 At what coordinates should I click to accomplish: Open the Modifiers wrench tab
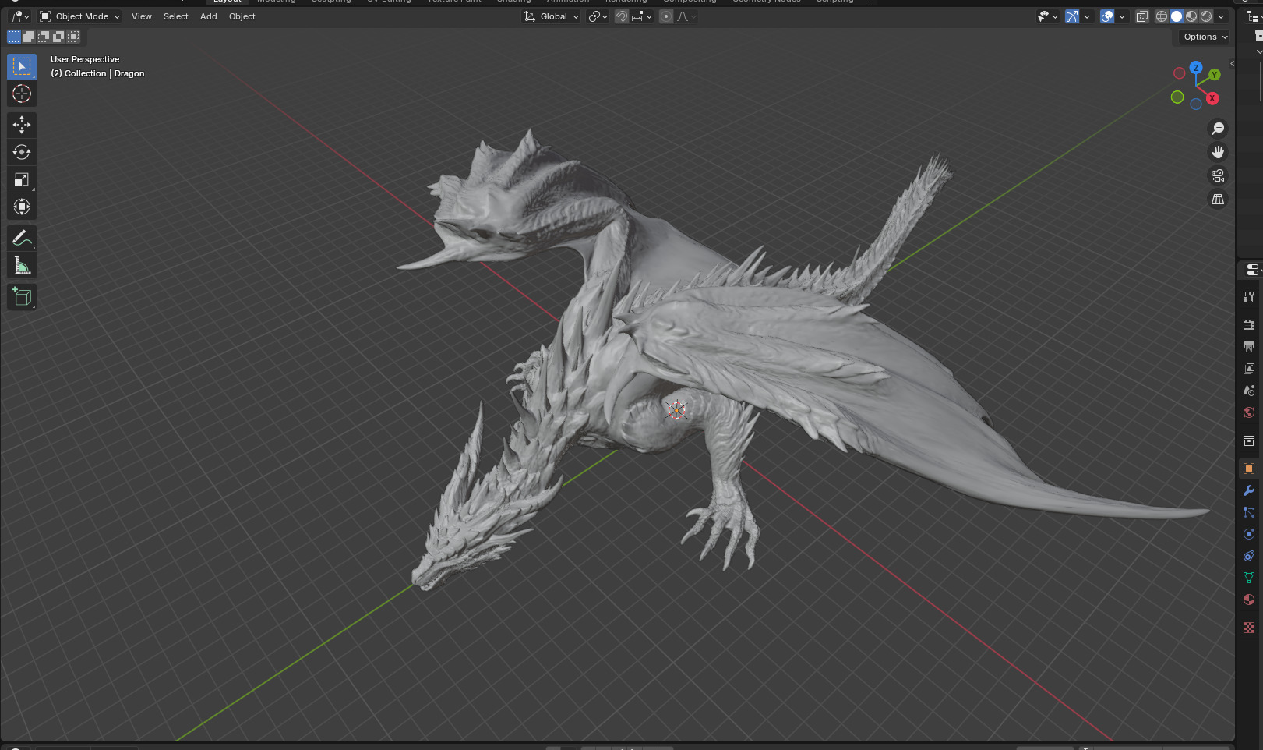tap(1249, 490)
